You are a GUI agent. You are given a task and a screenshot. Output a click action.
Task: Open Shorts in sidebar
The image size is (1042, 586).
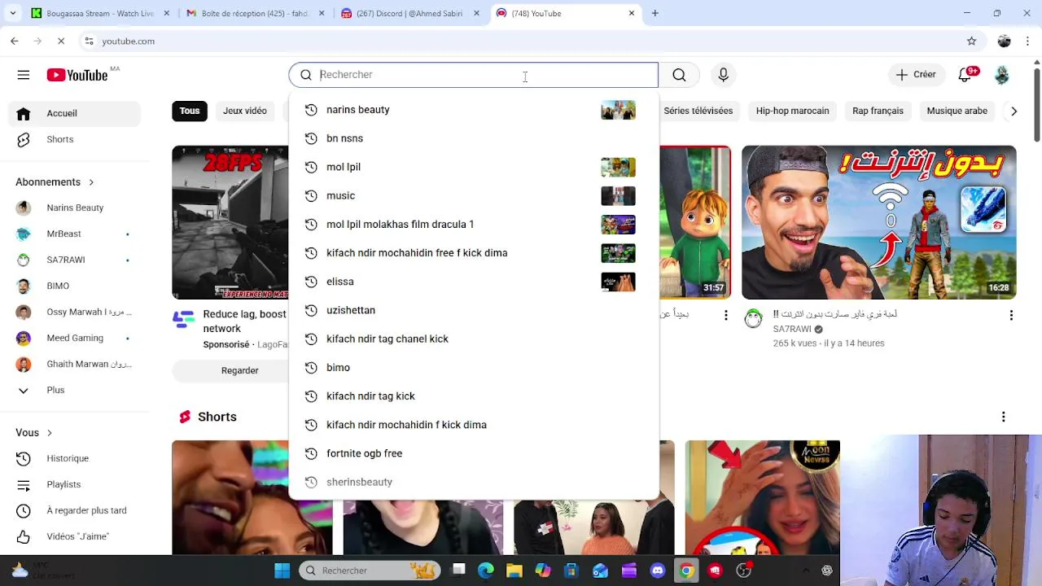(x=74, y=139)
